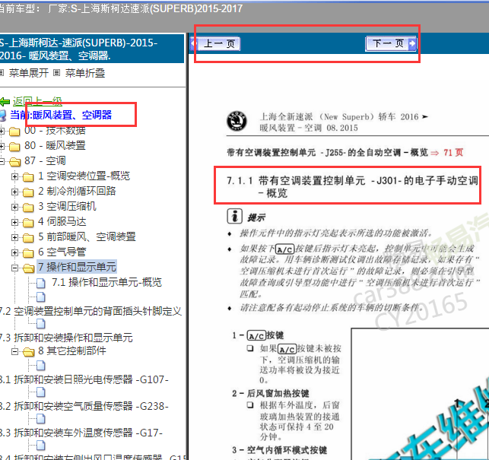Open the 00 - 技术数据 folder
The width and height of the screenshot is (489, 460).
tap(55, 130)
